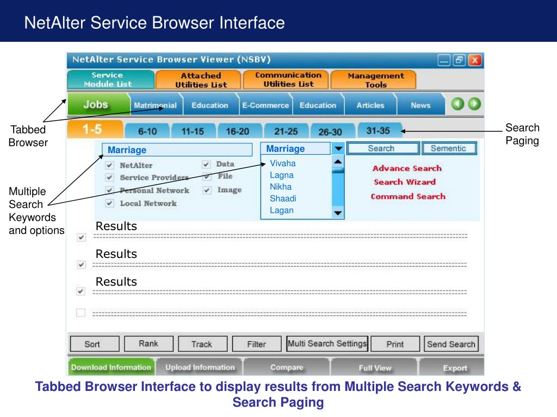
Task: Check the empty fourth result checkbox
Action: coord(81,312)
